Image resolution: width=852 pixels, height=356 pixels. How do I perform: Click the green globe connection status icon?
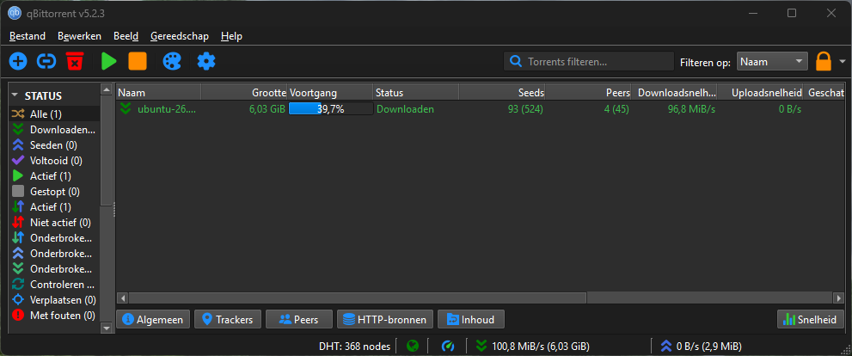(413, 346)
